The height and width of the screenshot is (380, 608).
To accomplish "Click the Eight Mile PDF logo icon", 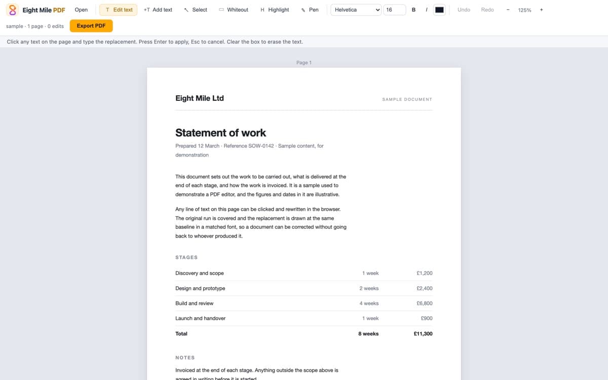I will [12, 10].
